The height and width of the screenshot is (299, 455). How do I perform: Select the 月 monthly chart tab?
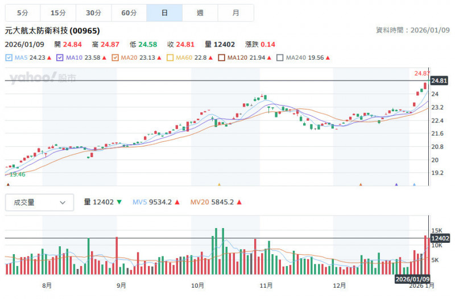(235, 12)
